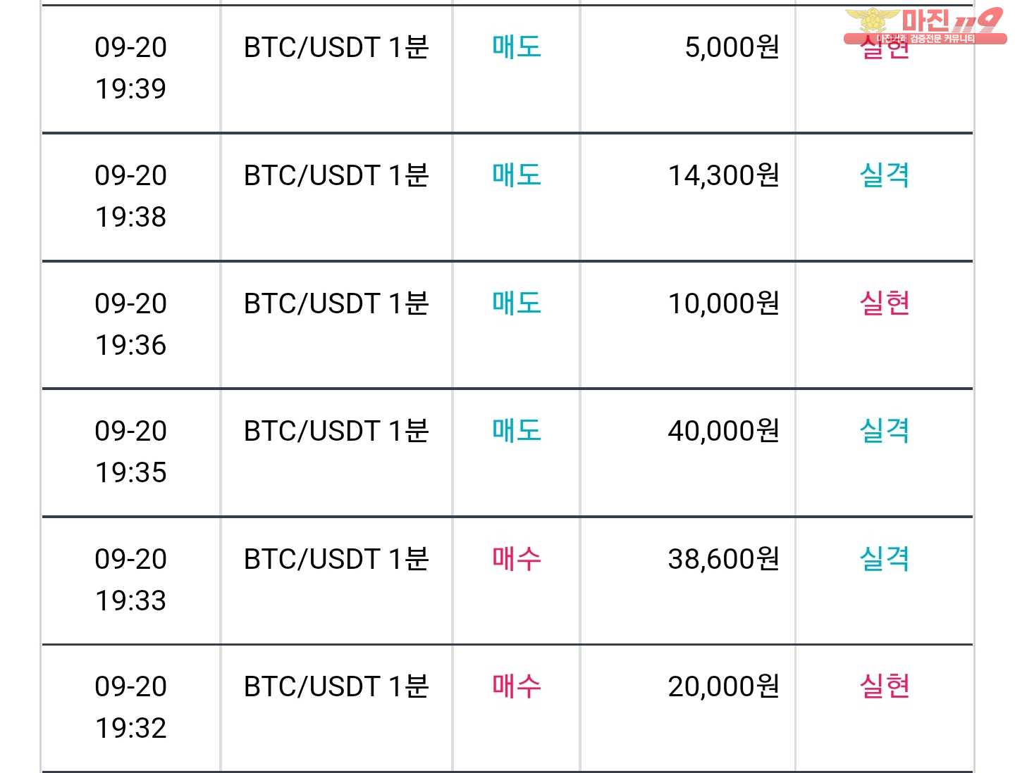Screen dimensions: 1015x773
Task: Select the 09-20 19:39 date cell
Action: (x=131, y=68)
